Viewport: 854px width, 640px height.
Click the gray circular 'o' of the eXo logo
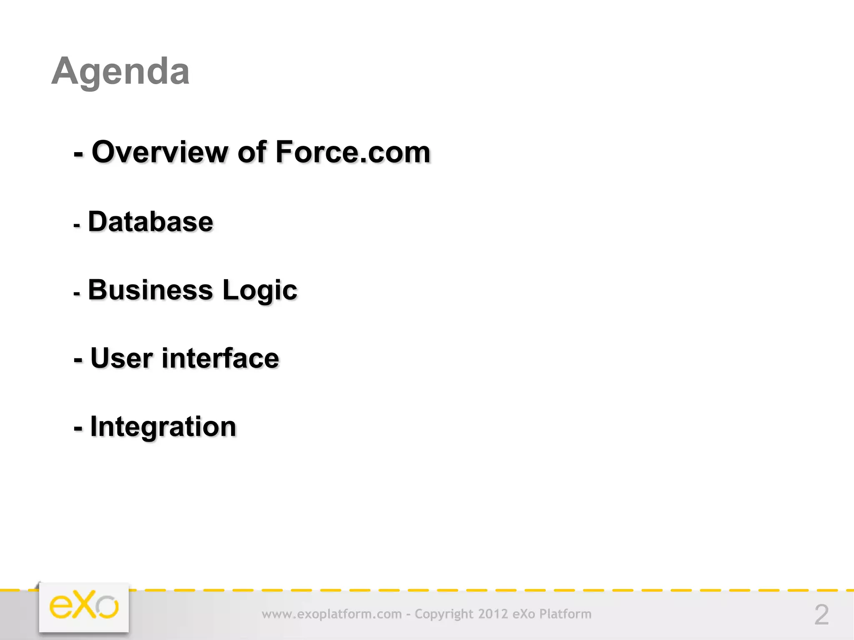click(108, 607)
